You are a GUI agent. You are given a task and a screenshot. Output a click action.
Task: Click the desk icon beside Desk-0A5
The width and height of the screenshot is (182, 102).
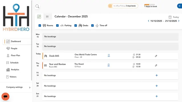45,56
